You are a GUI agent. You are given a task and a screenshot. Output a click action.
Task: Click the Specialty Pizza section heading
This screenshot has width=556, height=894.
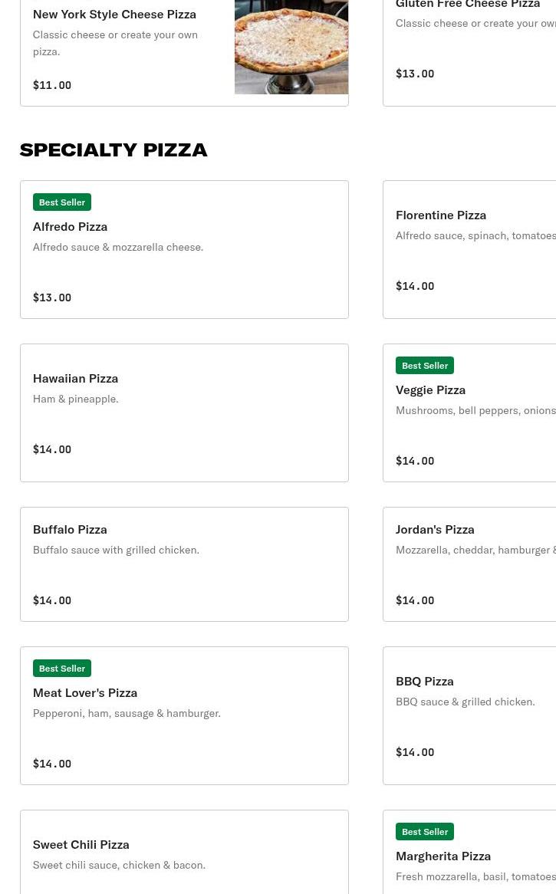tap(114, 150)
